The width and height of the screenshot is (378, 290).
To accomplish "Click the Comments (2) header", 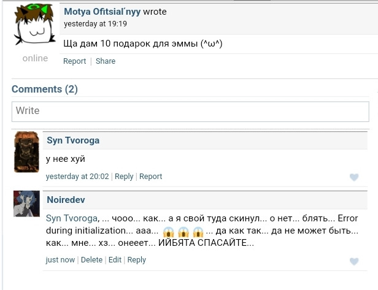I will click(45, 90).
